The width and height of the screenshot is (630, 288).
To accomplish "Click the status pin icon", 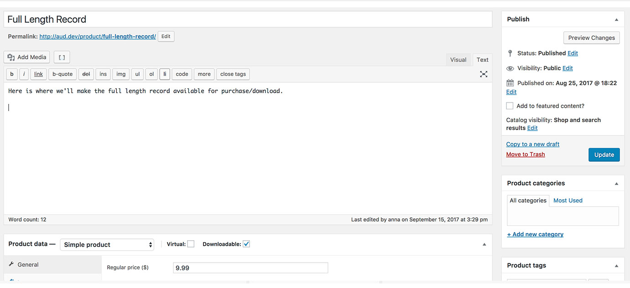I will 510,53.
